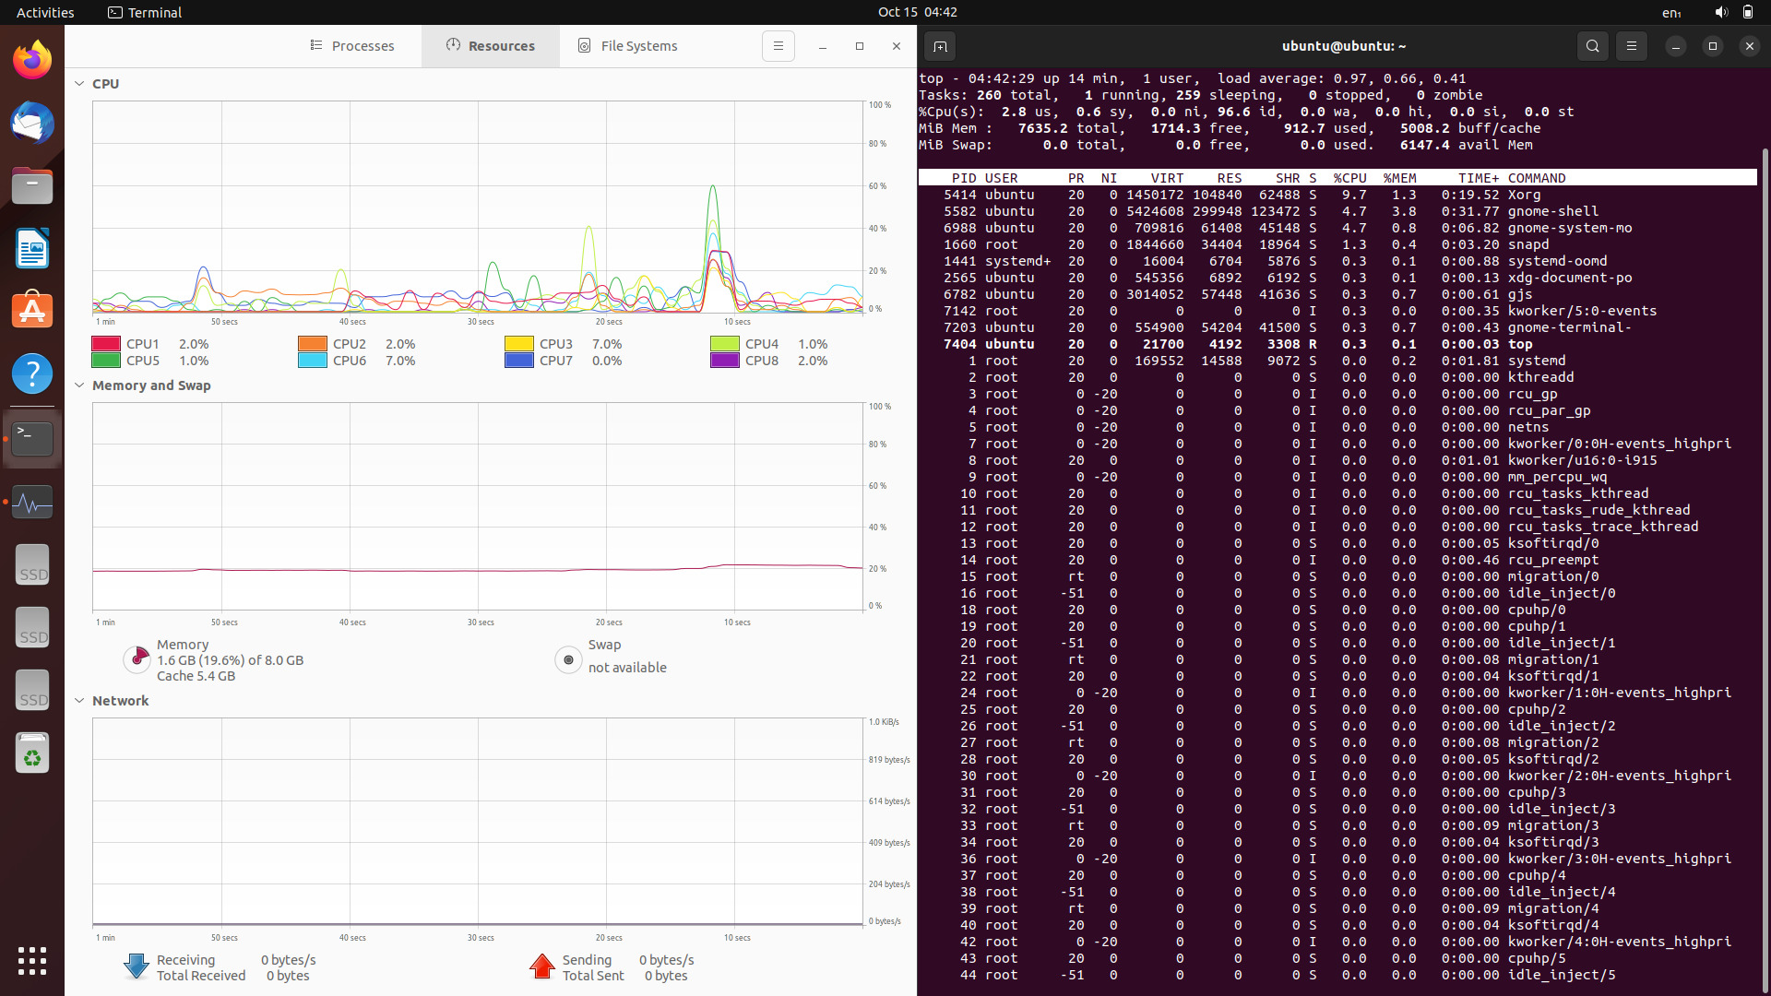
Task: Collapse the CPU section
Action: (79, 84)
